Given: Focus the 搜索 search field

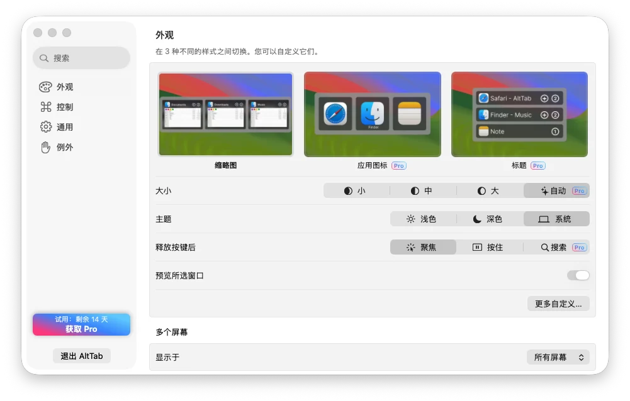Looking at the screenshot, I should point(82,58).
